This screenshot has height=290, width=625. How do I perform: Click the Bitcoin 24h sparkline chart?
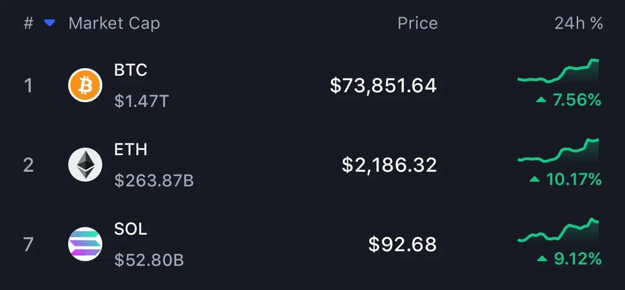point(558,73)
